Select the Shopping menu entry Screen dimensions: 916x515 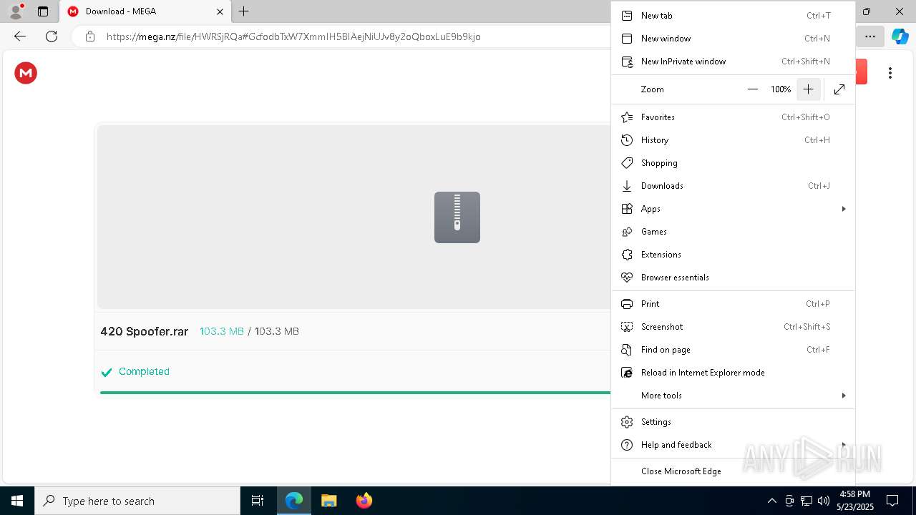coord(733,163)
